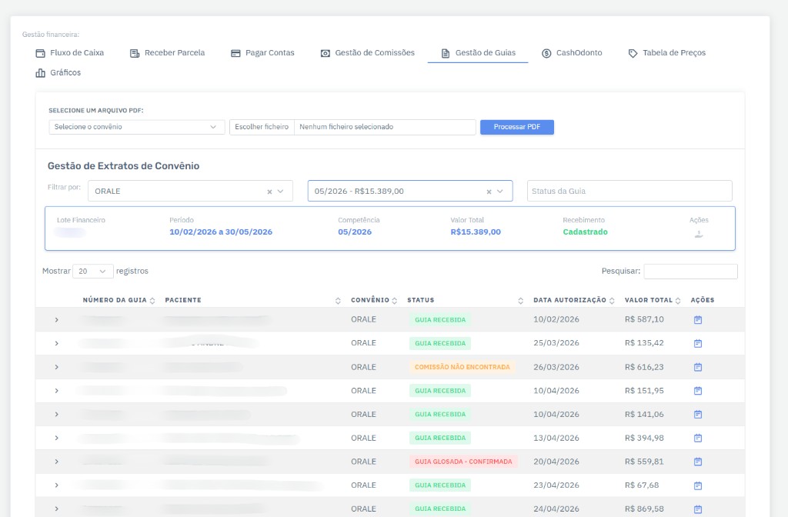788x517 pixels.
Task: Sort by Status column
Action: pos(465,300)
